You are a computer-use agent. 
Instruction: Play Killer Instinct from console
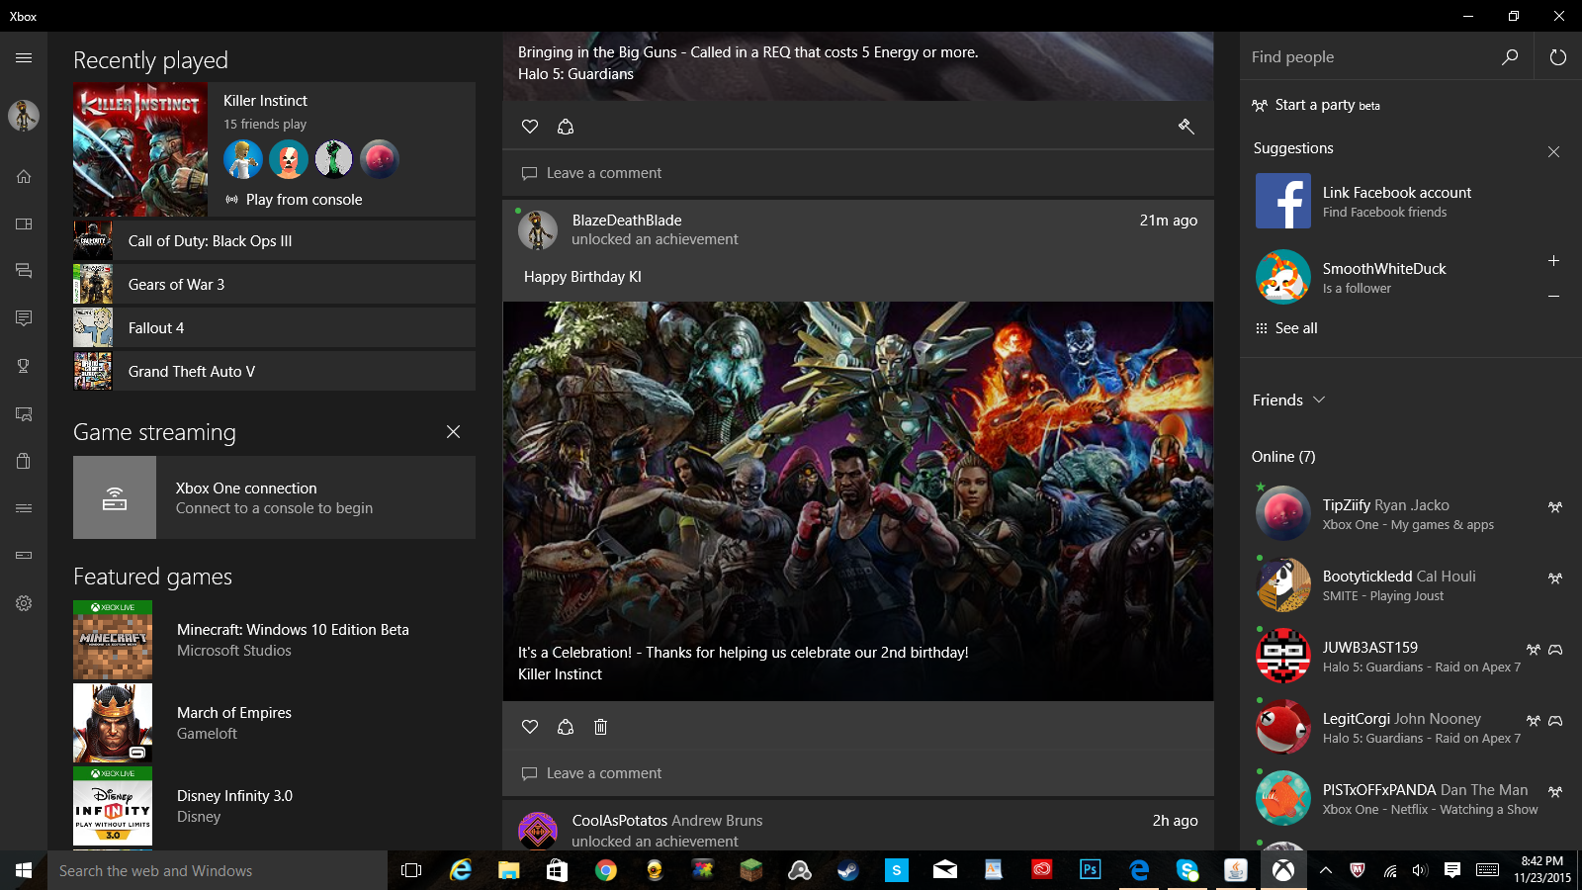click(x=295, y=200)
